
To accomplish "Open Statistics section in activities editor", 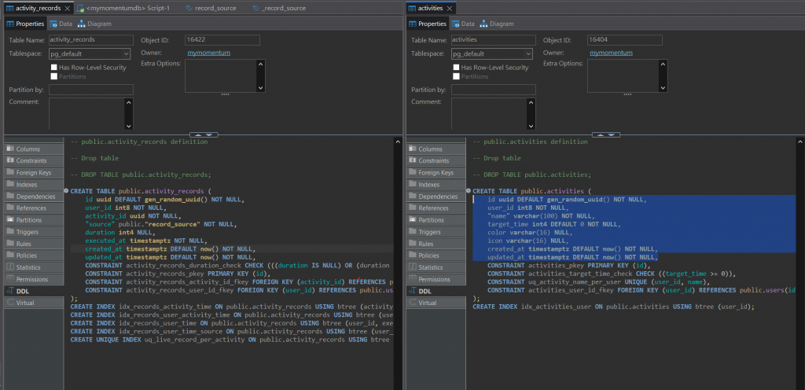I will point(436,267).
